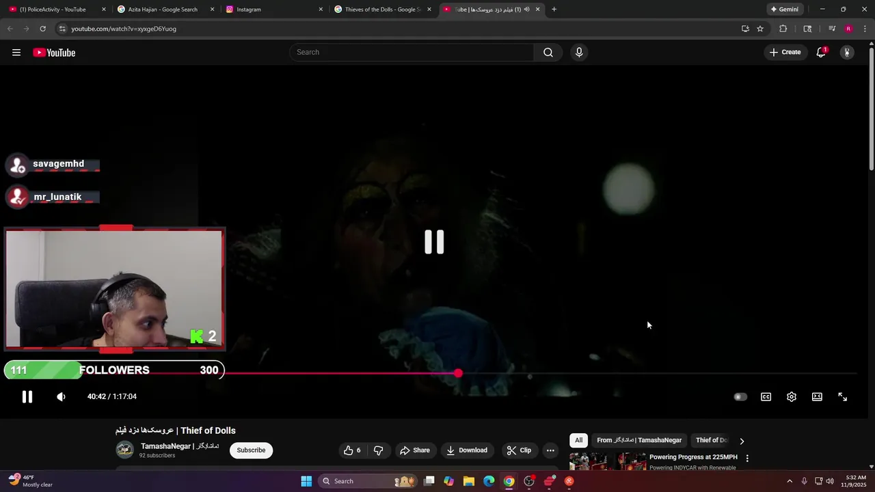The width and height of the screenshot is (875, 492).
Task: Open options for Powering Progress at 225MPH
Action: tap(747, 459)
